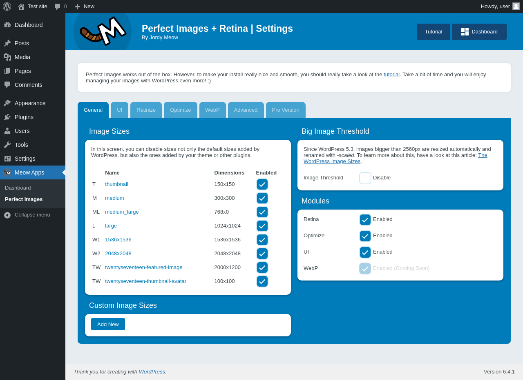Click the plus icon beside New

pyautogui.click(x=77, y=7)
